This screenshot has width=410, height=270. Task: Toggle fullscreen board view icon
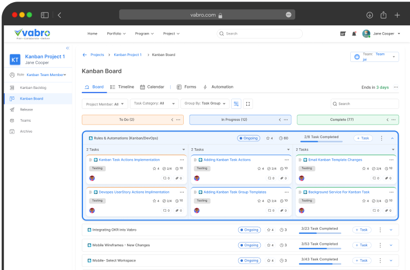[248, 104]
